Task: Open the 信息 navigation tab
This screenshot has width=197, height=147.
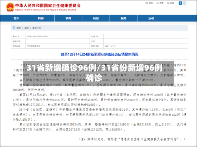Action: click(96, 18)
